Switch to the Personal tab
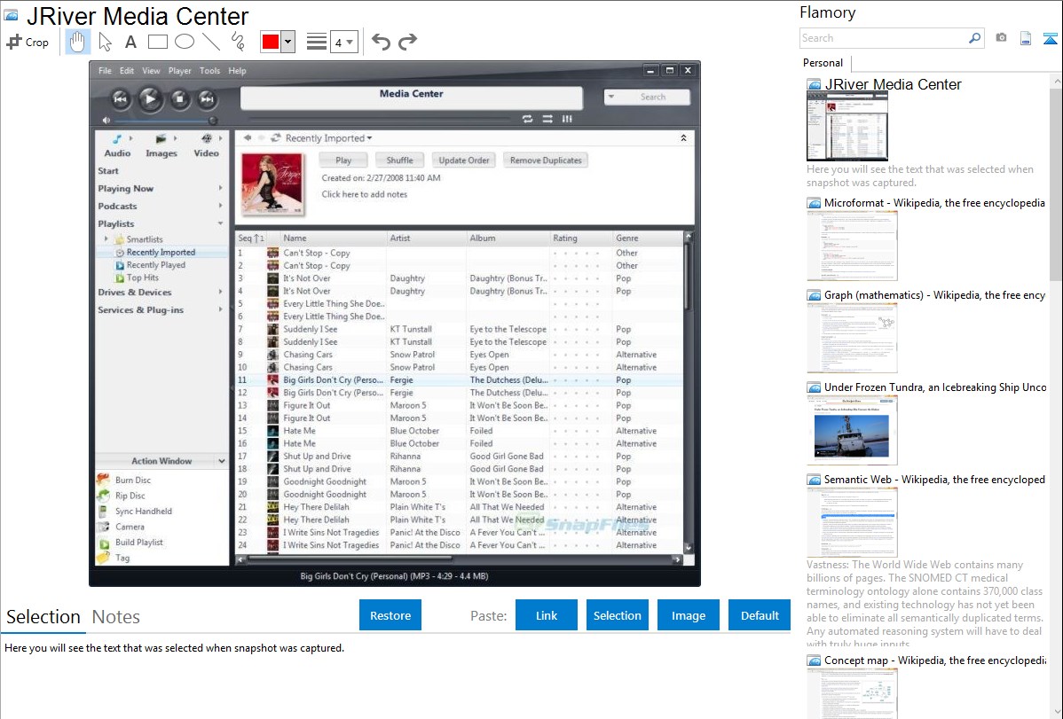The width and height of the screenshot is (1063, 719). click(x=823, y=63)
